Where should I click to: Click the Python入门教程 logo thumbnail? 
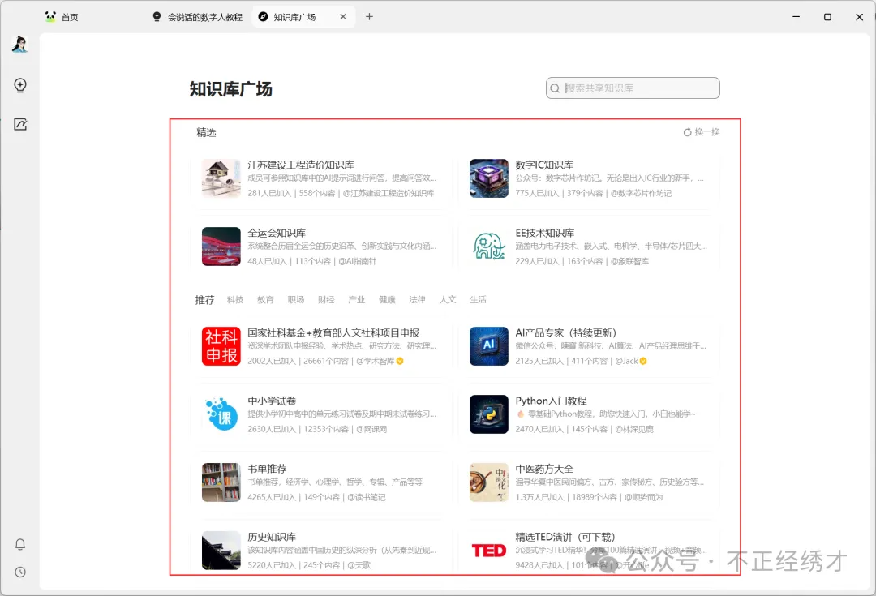(489, 414)
